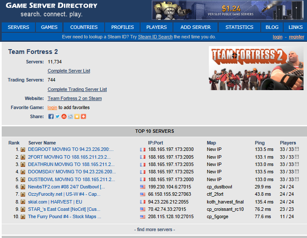Click lock icon on 2FORT players column
The image size is (307, 238).
[x=297, y=157]
